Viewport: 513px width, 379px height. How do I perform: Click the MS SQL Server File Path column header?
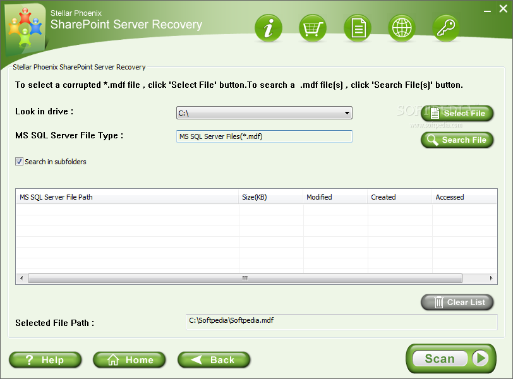[127, 197]
